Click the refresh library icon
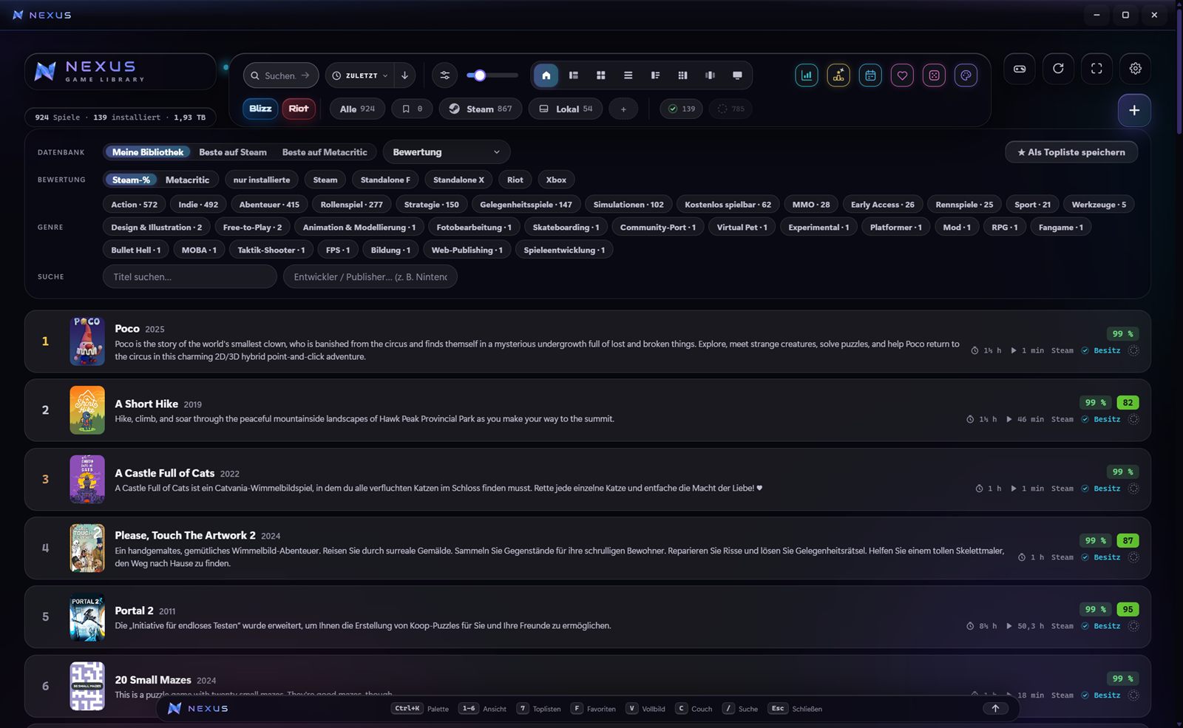Screen dimensions: 1183x728 [x=1058, y=69]
